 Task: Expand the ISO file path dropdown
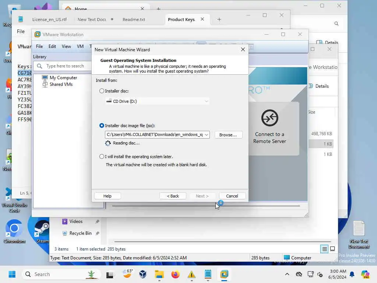coord(206,135)
